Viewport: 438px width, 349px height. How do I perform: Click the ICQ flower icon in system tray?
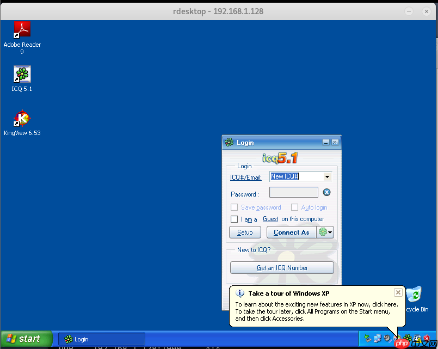[x=407, y=338]
